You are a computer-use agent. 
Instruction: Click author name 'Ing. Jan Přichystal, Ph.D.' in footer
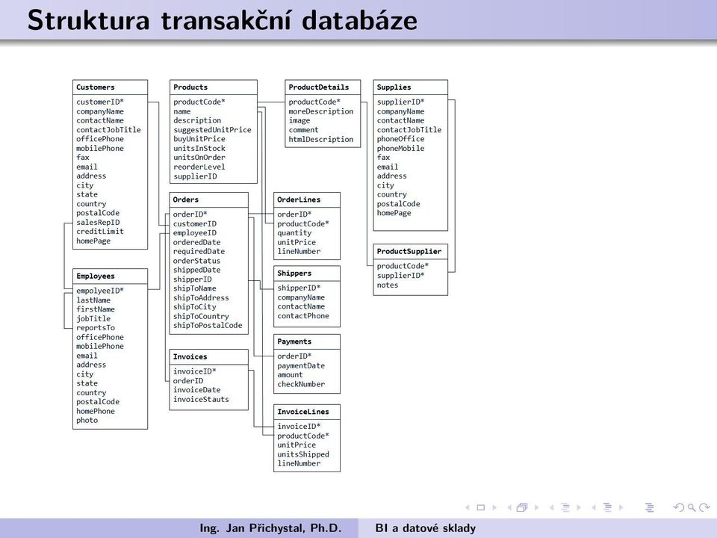[x=270, y=528]
